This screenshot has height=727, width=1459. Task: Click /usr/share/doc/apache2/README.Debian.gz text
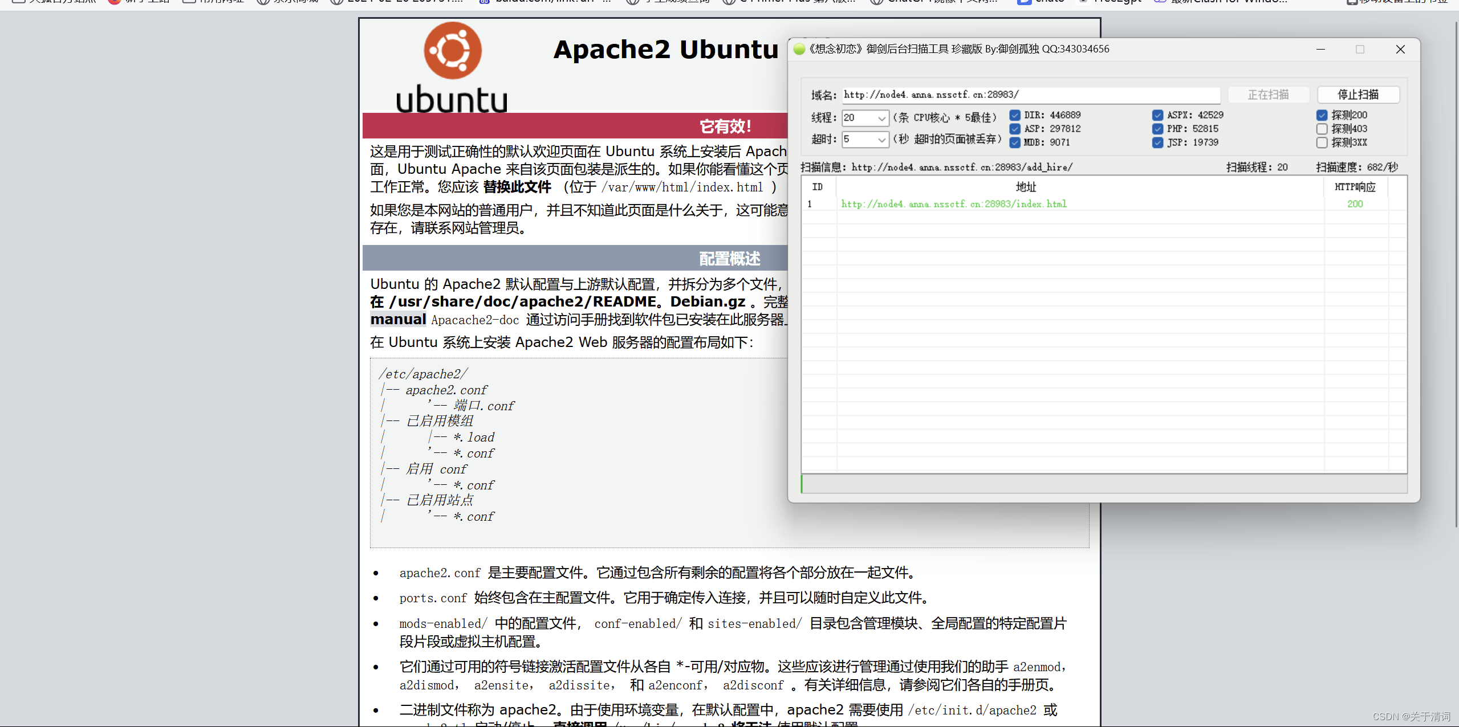click(x=567, y=301)
